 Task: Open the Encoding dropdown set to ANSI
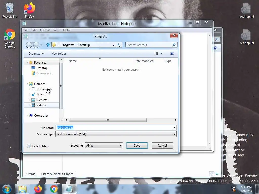[104, 145]
